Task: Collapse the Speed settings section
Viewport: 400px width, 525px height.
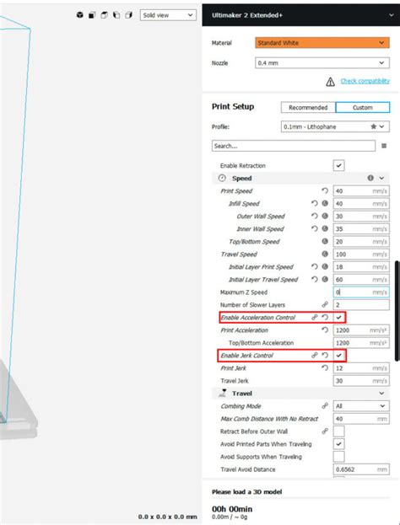Action: [x=381, y=178]
